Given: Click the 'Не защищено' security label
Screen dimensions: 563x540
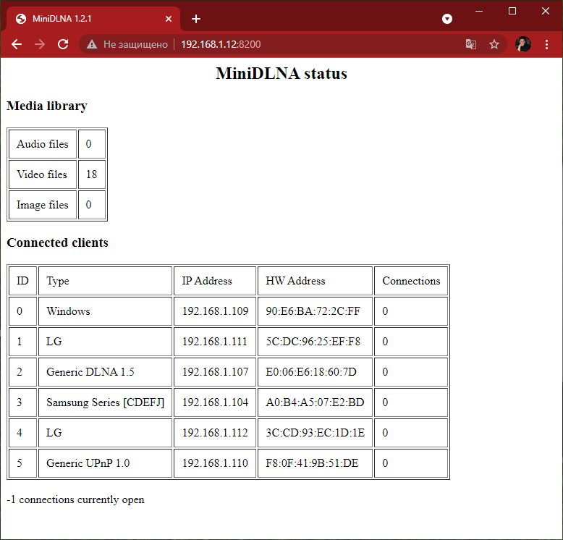Looking at the screenshot, I should pyautogui.click(x=135, y=44).
